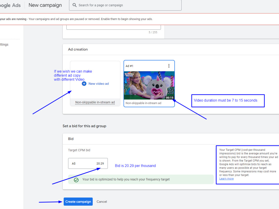
Task: Click the 'Ad creation' section heading
Action: [x=78, y=49]
